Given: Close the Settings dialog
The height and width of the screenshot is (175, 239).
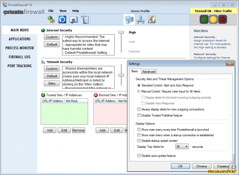Looking at the screenshot, I should tap(230, 64).
